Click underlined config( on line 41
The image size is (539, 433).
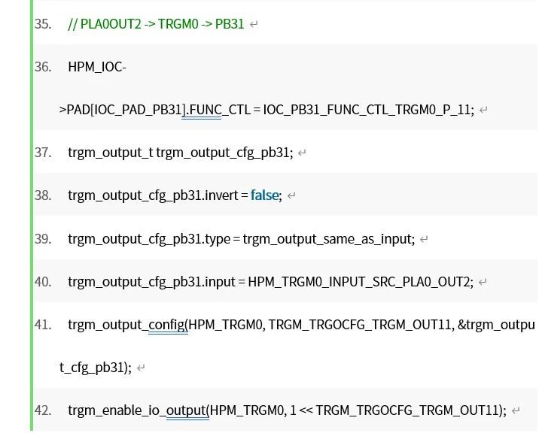click(169, 325)
